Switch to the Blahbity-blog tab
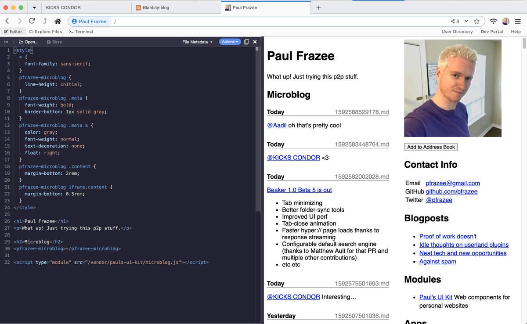 tap(176, 7)
